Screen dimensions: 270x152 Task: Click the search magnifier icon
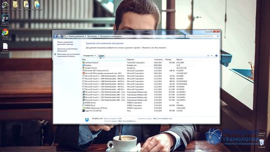(218, 36)
